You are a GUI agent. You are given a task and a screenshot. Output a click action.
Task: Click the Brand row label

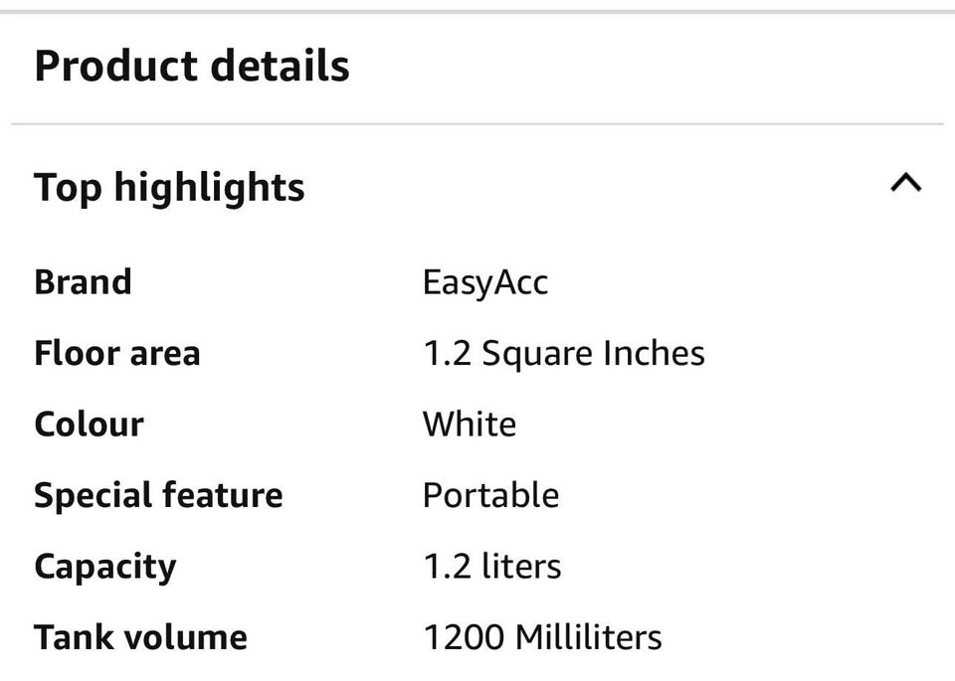tap(83, 281)
